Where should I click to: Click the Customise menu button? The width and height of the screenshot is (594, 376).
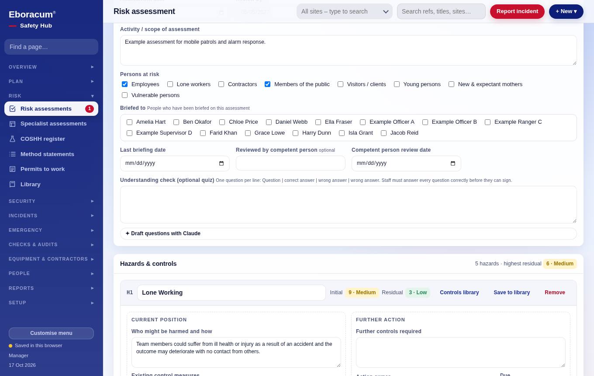coord(51,333)
